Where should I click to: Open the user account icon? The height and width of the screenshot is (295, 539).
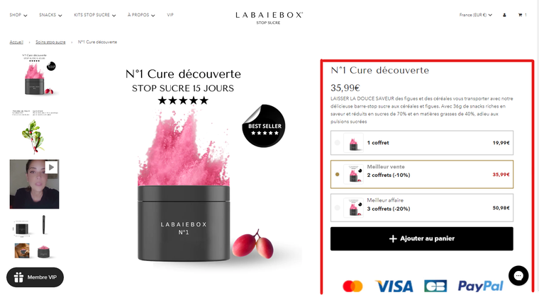tap(504, 15)
